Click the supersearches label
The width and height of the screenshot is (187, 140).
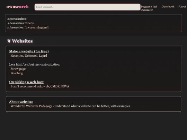17,19
